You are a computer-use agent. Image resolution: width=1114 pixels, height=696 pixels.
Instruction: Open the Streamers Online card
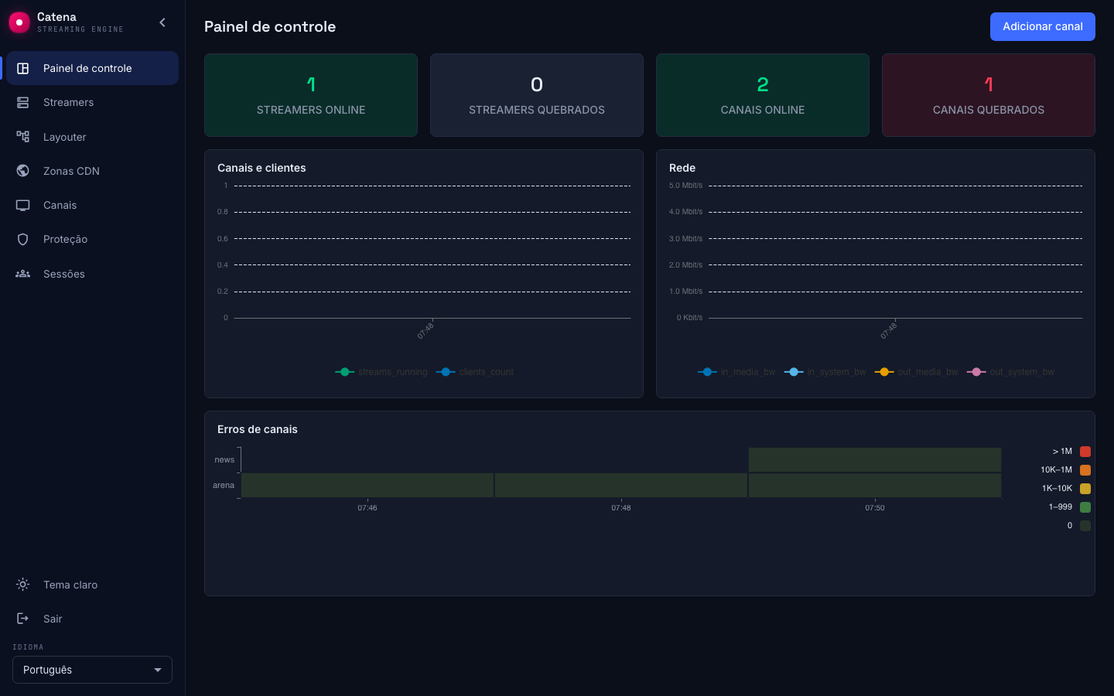click(311, 95)
